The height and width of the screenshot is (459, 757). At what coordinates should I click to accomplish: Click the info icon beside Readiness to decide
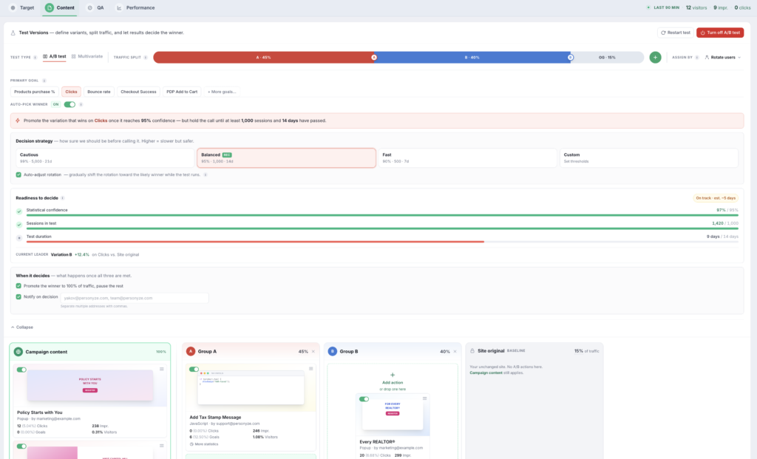coord(63,198)
